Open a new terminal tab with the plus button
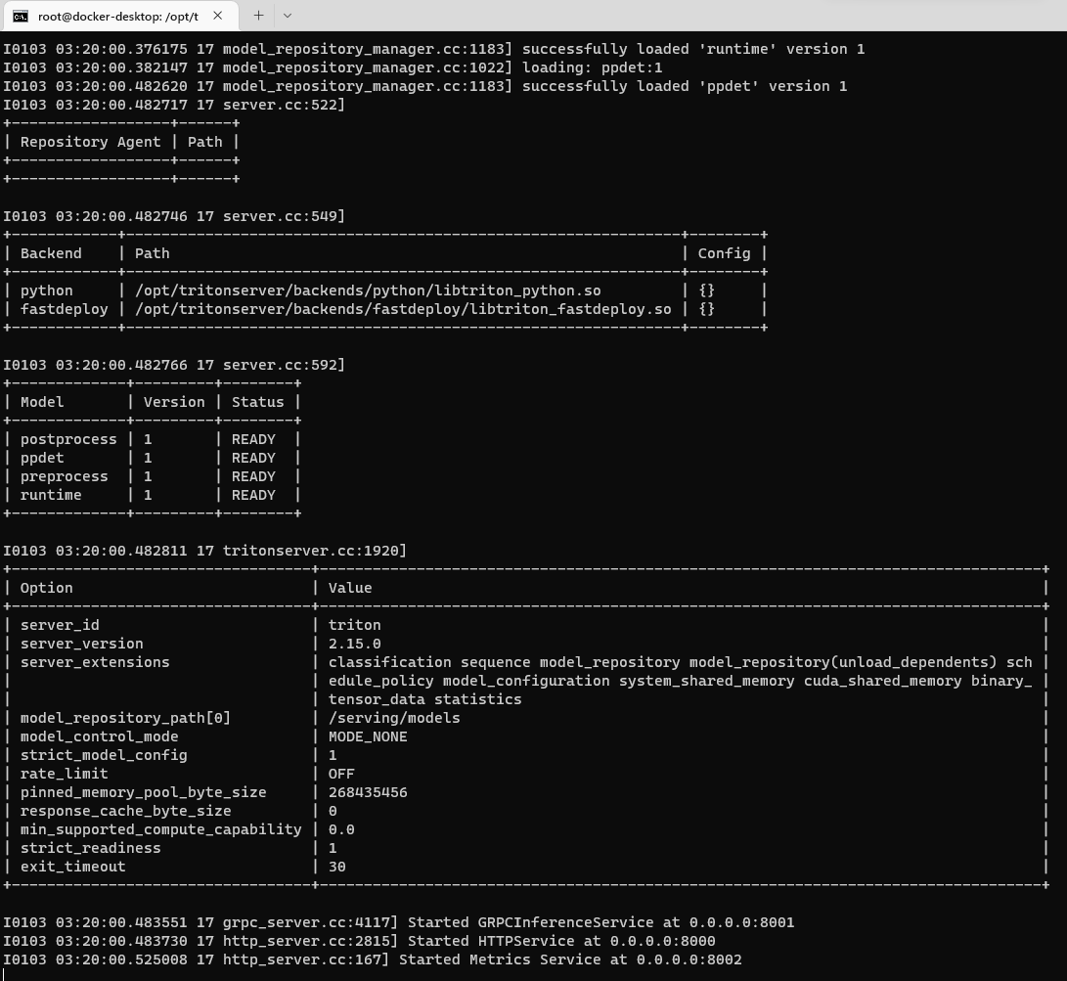This screenshot has height=981, width=1067. [x=257, y=16]
